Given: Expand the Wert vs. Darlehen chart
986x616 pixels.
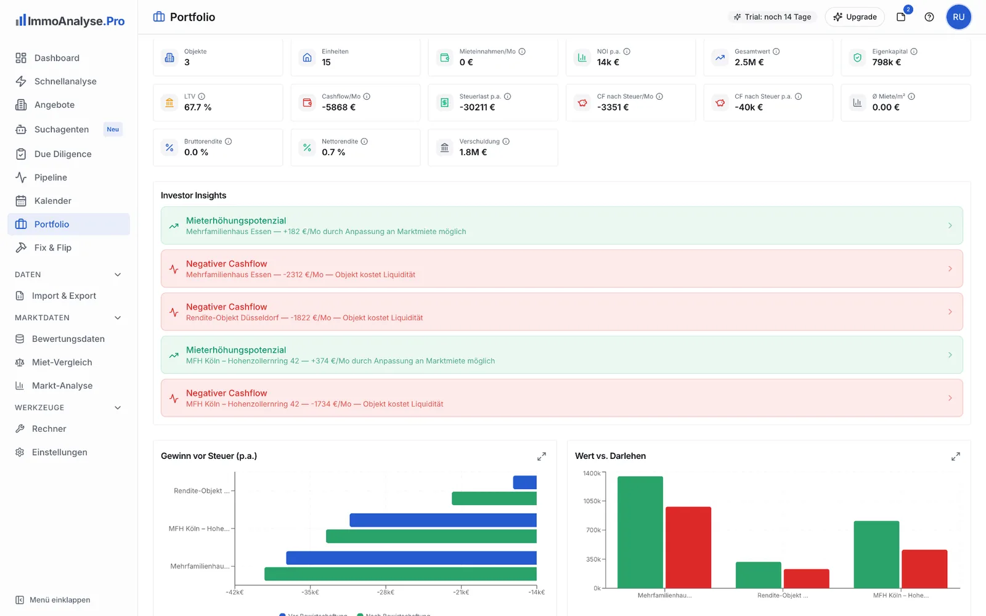Looking at the screenshot, I should [x=956, y=456].
